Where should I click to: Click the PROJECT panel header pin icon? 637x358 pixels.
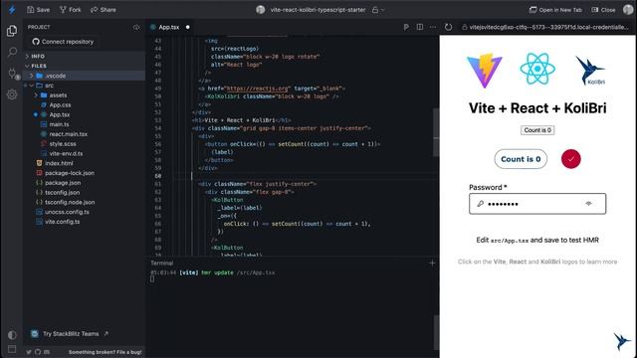(136, 27)
